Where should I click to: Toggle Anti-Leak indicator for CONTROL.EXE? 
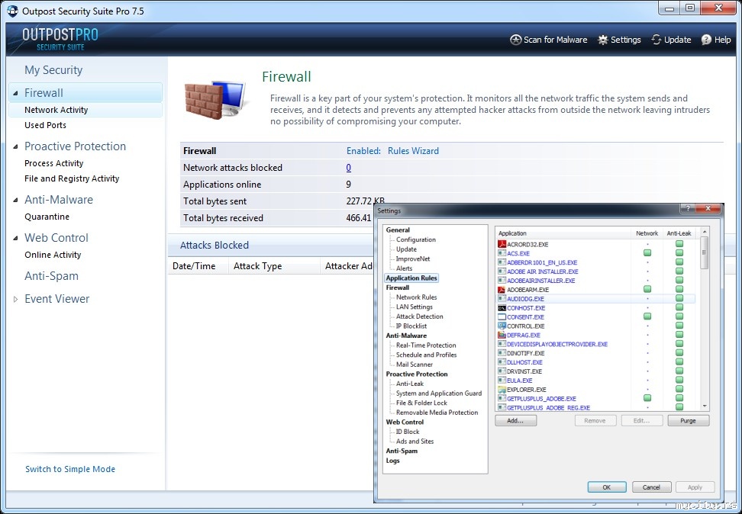click(679, 326)
